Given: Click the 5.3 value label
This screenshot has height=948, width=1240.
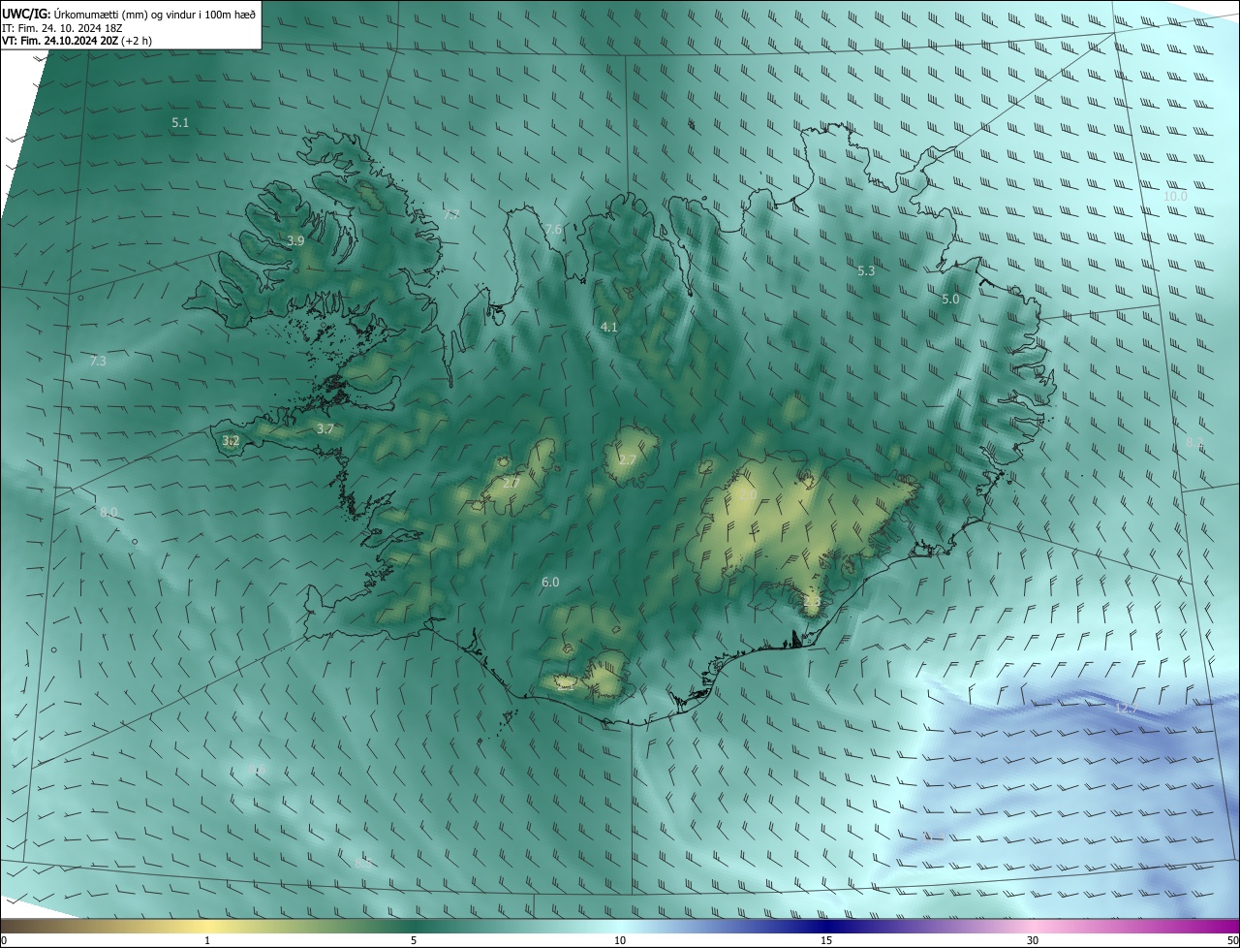Looking at the screenshot, I should [x=866, y=271].
